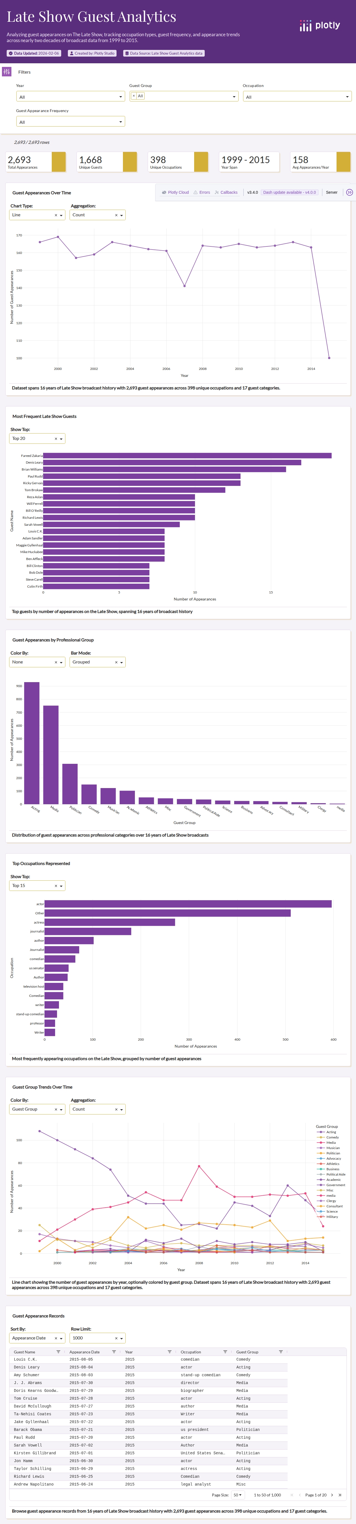Open the Guest Appearance Frequency dropdown

point(70,122)
